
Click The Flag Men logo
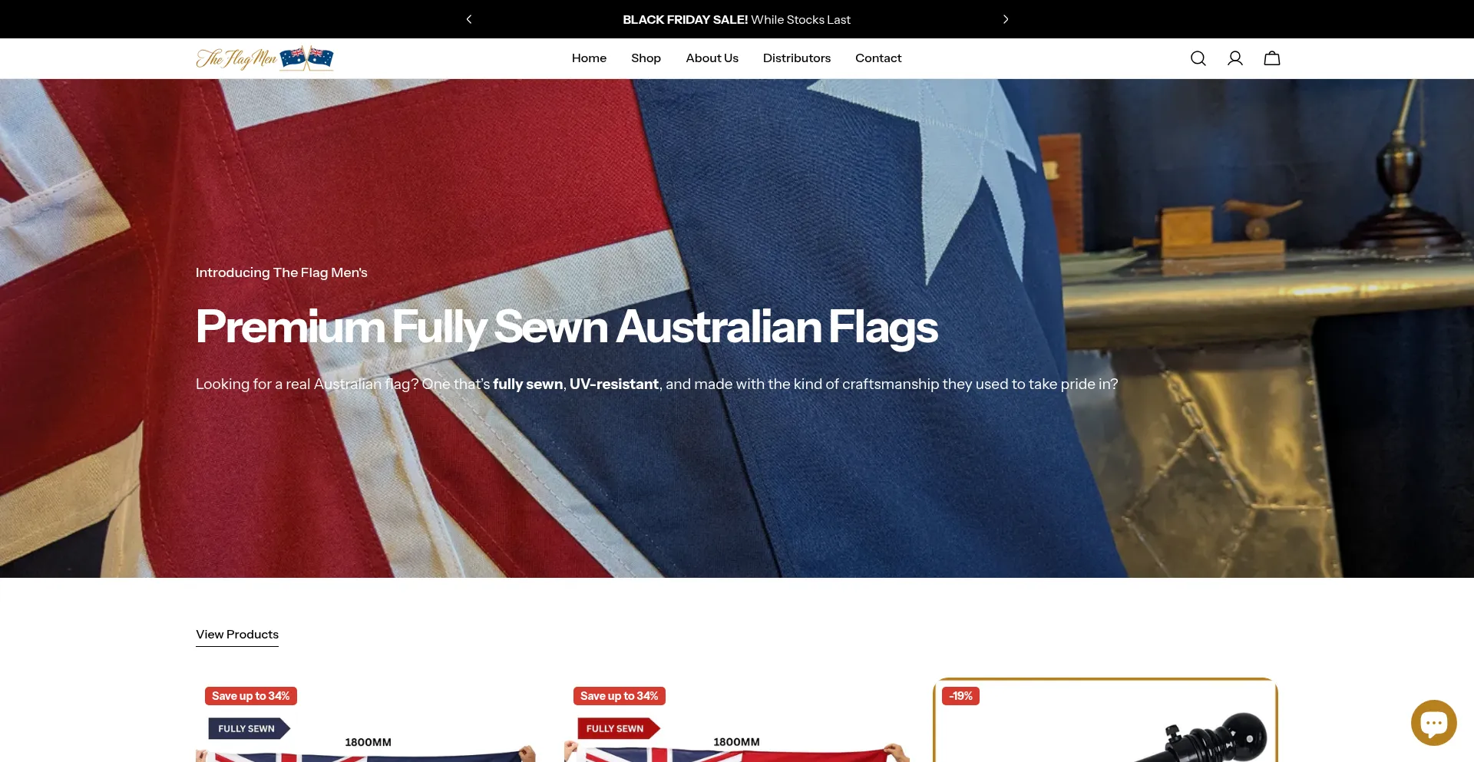pos(264,58)
